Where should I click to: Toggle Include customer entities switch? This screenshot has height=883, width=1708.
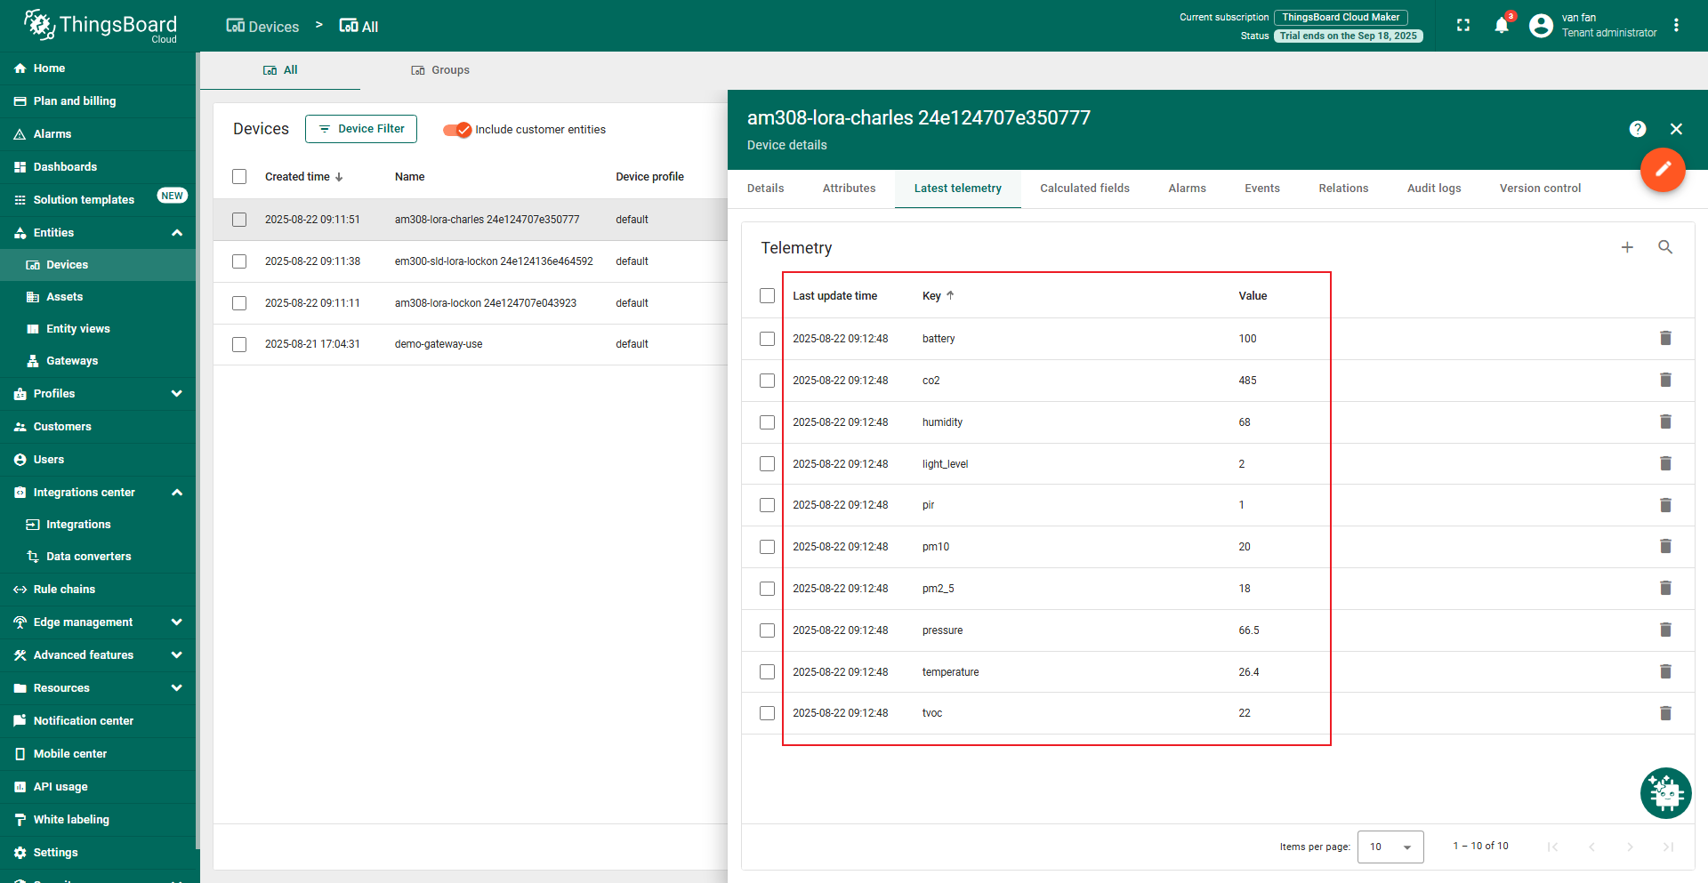click(457, 130)
